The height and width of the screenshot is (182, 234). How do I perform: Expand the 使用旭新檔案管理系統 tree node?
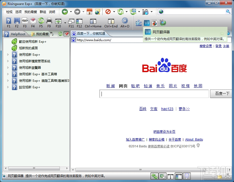click(8, 61)
